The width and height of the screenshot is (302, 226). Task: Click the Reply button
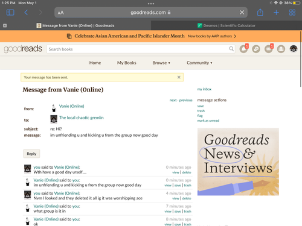31,154
